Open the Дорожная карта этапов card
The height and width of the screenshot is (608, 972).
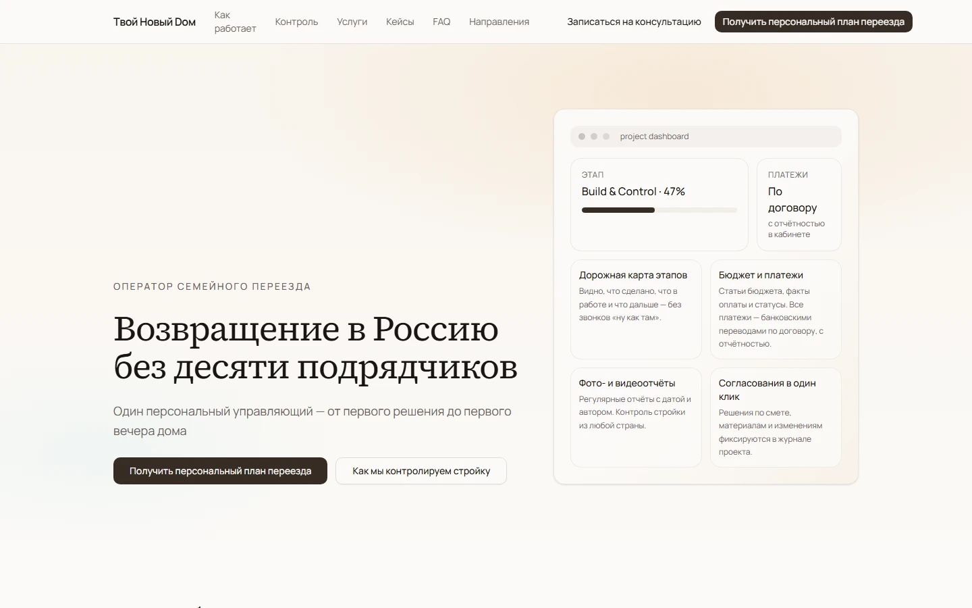tap(636, 309)
